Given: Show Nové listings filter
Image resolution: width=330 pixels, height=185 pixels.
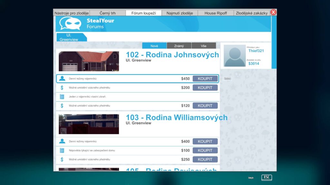Looking at the screenshot, I should tap(154, 46).
